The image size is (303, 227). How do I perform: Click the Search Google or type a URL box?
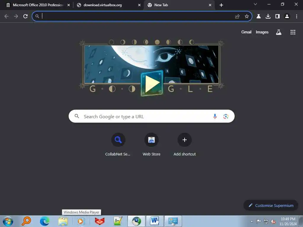pyautogui.click(x=151, y=116)
